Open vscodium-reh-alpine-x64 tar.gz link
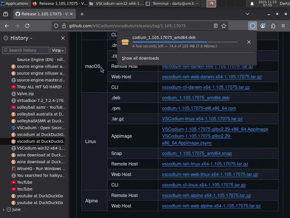The height and width of the screenshot is (218, 290). [206, 195]
